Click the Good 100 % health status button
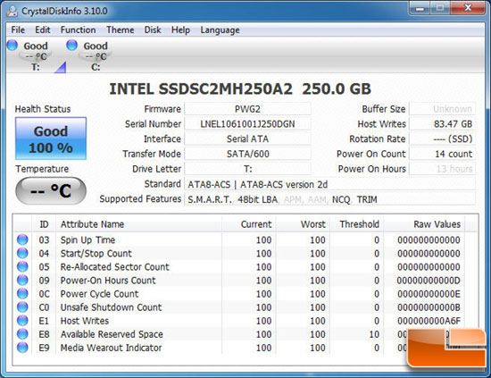The height and width of the screenshot is (378, 491). [x=51, y=139]
